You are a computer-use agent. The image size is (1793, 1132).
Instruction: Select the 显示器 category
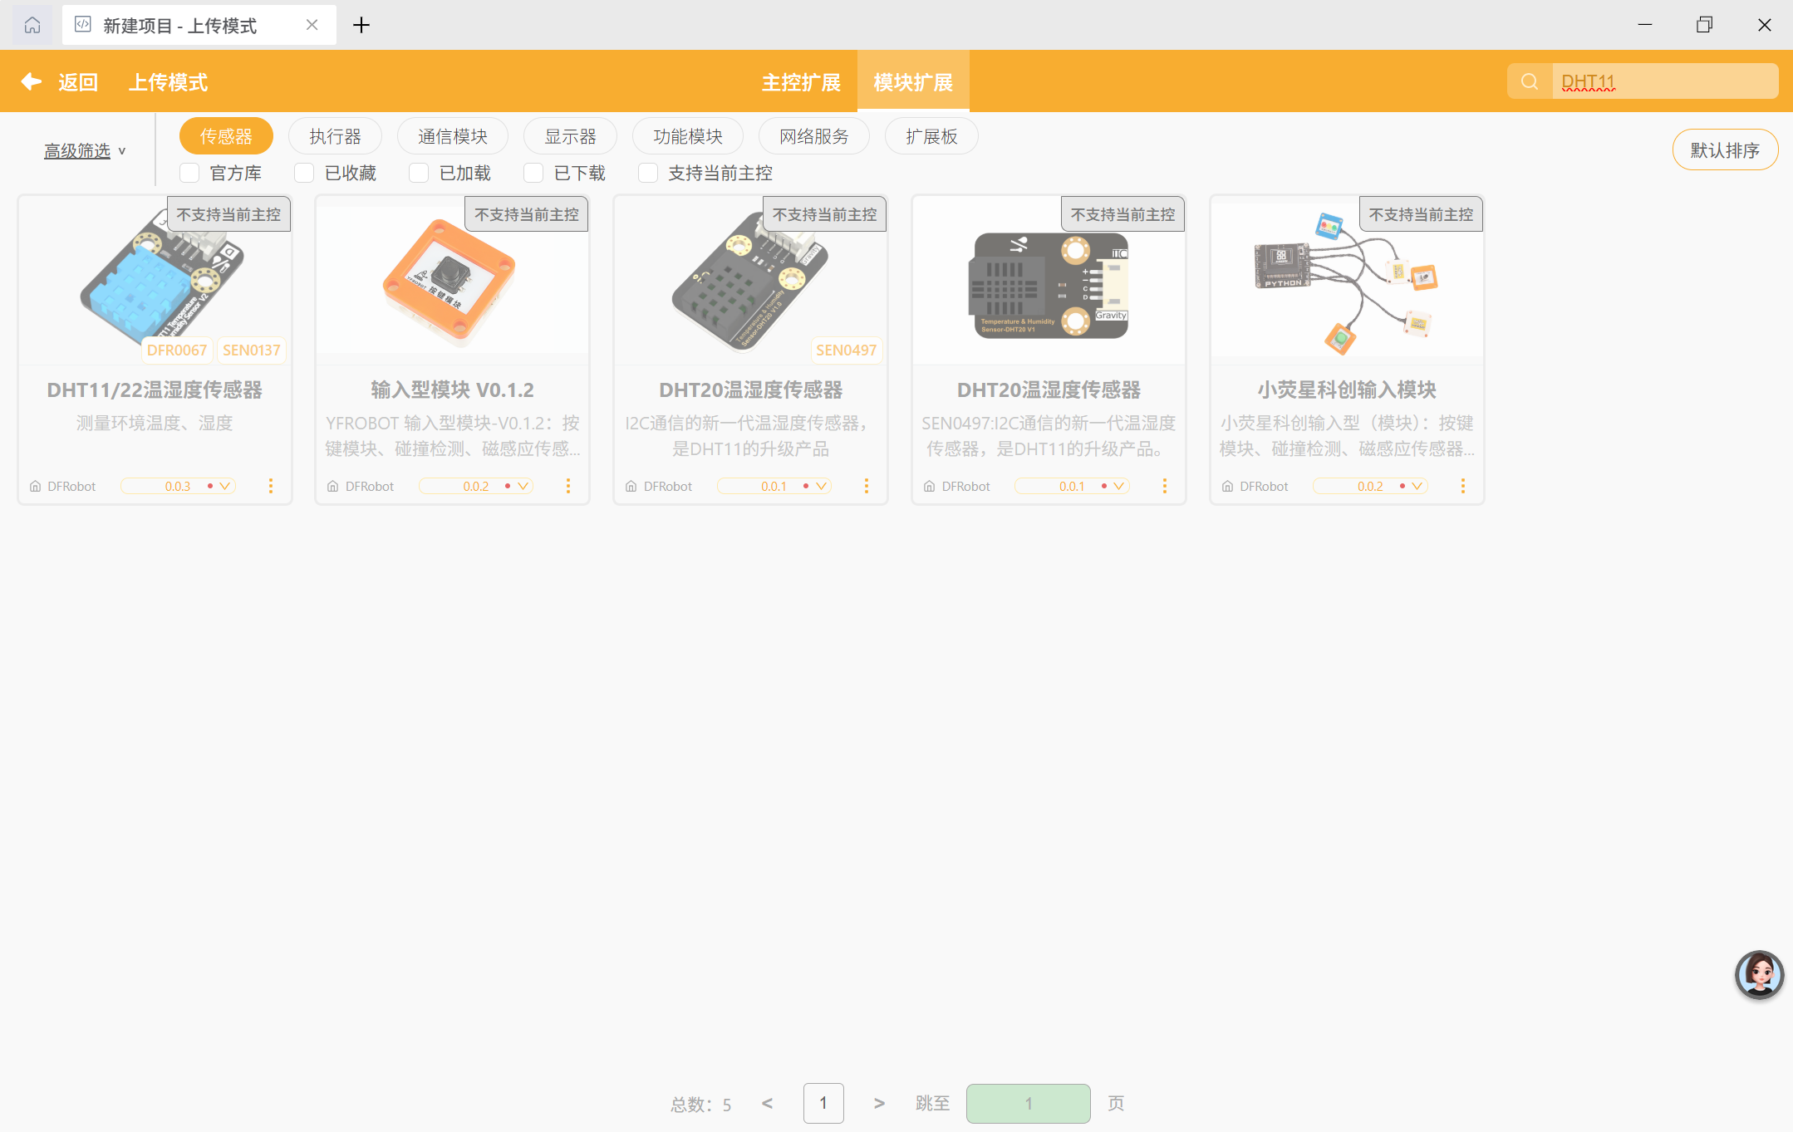tap(571, 136)
